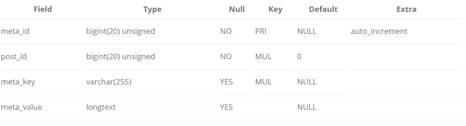The height and width of the screenshot is (126, 466).
Task: Click the NULL default cell for meta_id
Action: (x=307, y=31)
